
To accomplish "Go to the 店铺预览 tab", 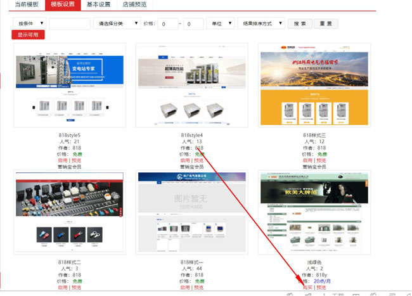I will [134, 4].
